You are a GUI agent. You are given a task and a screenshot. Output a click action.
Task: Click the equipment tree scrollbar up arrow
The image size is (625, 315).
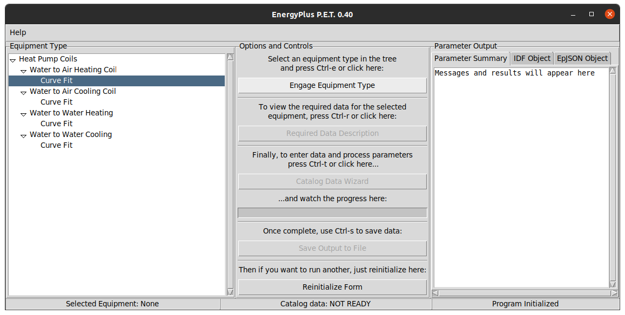(230, 57)
